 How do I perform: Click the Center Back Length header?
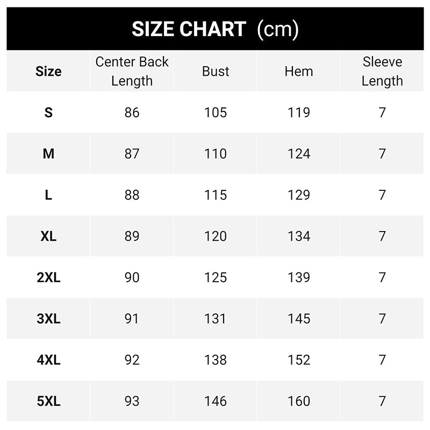click(x=132, y=71)
